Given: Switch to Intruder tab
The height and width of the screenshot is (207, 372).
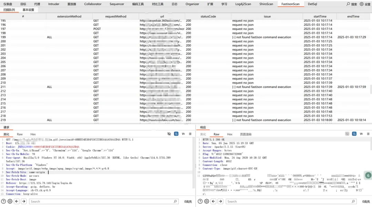Looking at the screenshot, I should click(54, 4).
